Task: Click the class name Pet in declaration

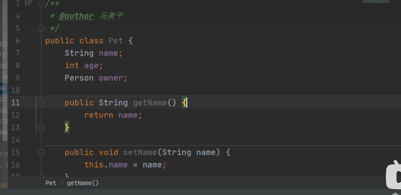Action: [116, 41]
